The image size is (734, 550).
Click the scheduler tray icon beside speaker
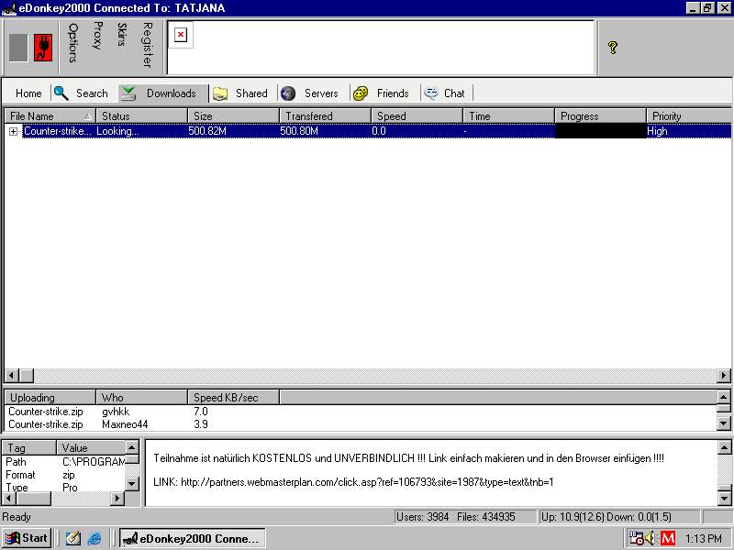coord(636,538)
